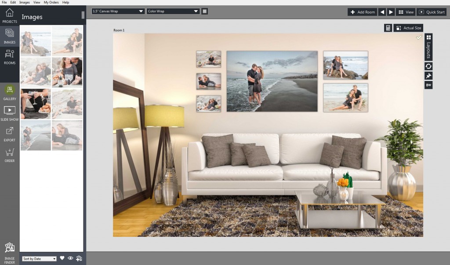
Task: Select thumbnail of couple with wine glasses
Action: 67,72
